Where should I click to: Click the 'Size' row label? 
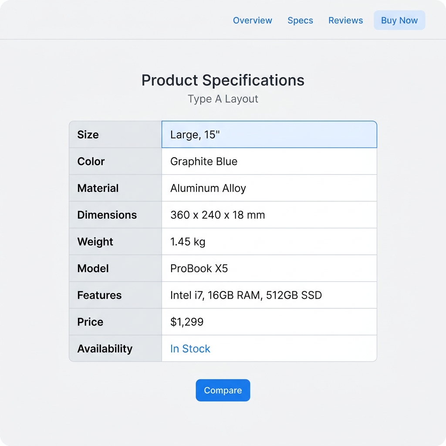tap(88, 135)
